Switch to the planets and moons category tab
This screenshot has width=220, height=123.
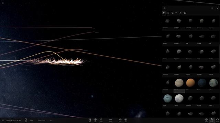(164, 13)
